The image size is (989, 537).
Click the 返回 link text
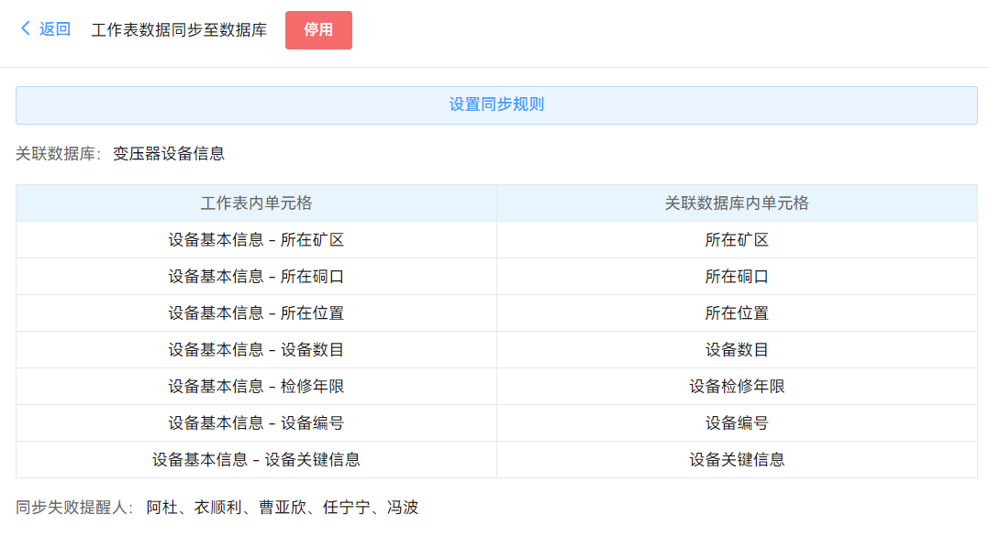click(55, 29)
